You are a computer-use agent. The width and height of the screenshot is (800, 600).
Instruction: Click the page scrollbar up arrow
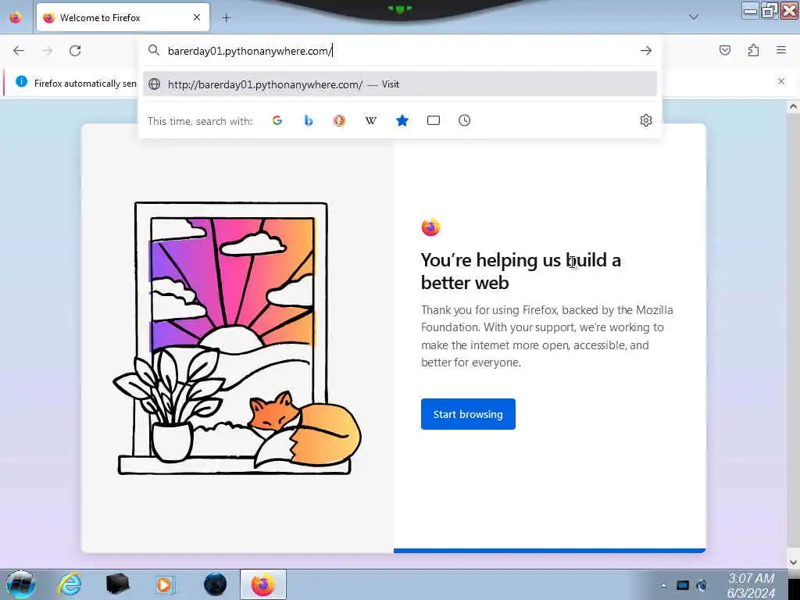click(793, 106)
